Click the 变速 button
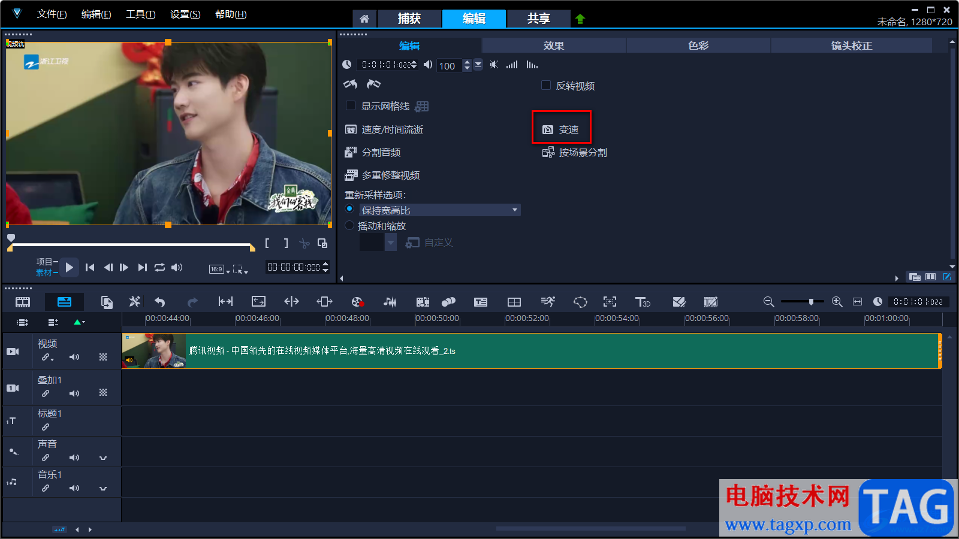959x539 pixels. coord(561,129)
